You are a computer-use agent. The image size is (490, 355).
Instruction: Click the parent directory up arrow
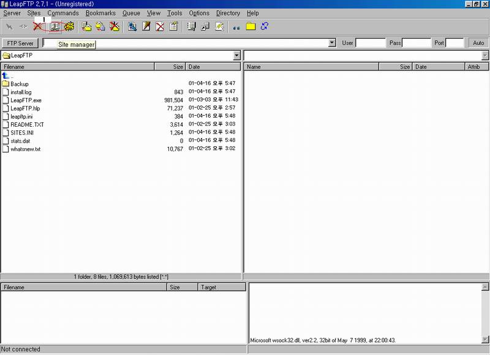click(x=6, y=75)
